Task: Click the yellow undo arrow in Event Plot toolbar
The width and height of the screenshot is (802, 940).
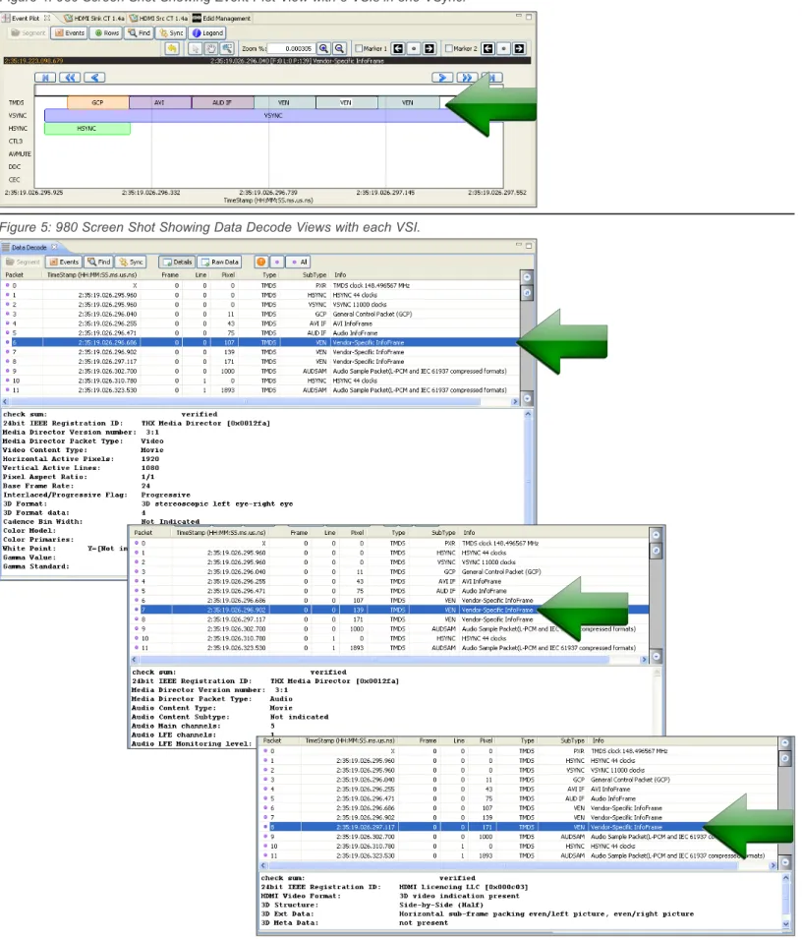Action: [x=172, y=48]
